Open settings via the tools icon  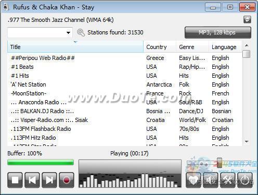click(228, 180)
